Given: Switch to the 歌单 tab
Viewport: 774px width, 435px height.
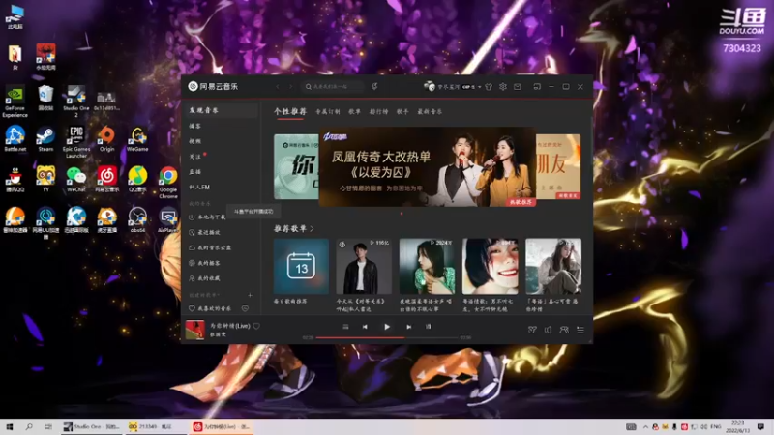Looking at the screenshot, I should (354, 112).
